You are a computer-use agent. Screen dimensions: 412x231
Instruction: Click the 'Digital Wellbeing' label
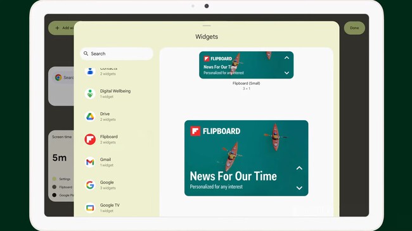pos(115,91)
